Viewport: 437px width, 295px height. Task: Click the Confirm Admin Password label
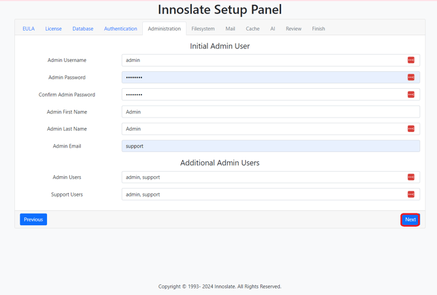pos(67,95)
